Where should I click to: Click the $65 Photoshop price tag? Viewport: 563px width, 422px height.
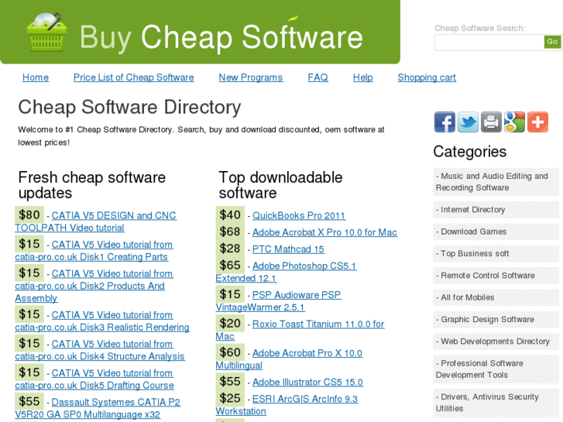pyautogui.click(x=230, y=266)
